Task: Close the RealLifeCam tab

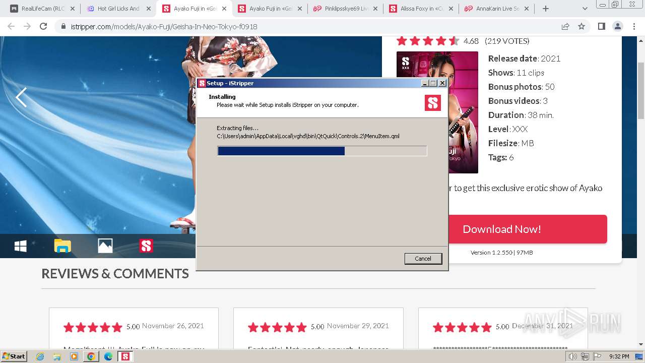Action: [x=73, y=9]
